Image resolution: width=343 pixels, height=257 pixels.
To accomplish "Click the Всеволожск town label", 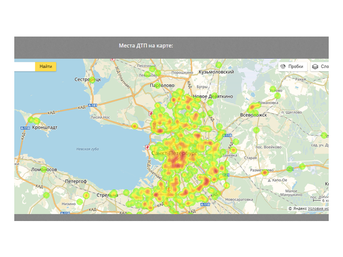I will pos(253,115).
